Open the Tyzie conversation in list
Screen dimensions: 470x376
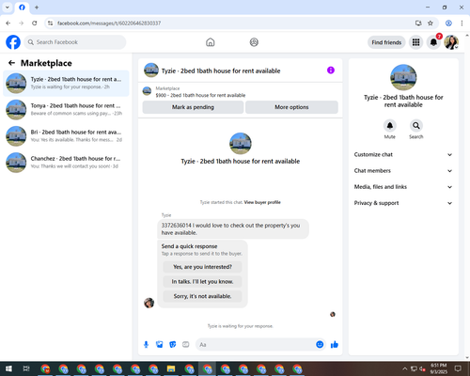(66, 84)
